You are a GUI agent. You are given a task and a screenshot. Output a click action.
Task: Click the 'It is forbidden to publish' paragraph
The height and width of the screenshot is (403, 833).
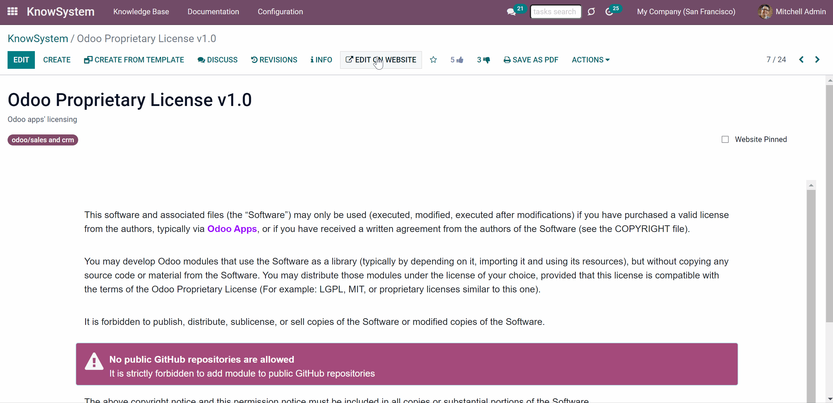pyautogui.click(x=314, y=322)
